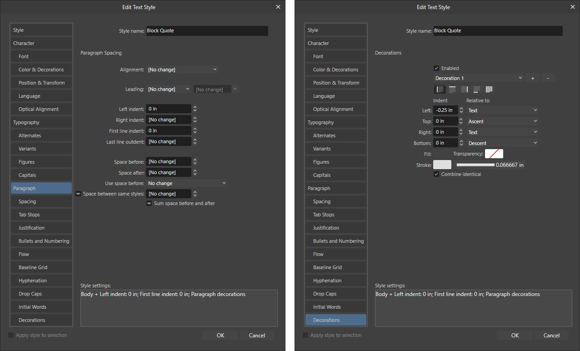Viewport: 580px width, 351px height.
Task: Open the Alignment dropdown
Action: (182, 69)
